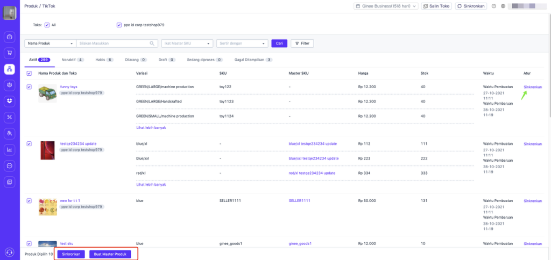Open the dashboard gauge icon in sidebar
The image size is (551, 260).
10,37
